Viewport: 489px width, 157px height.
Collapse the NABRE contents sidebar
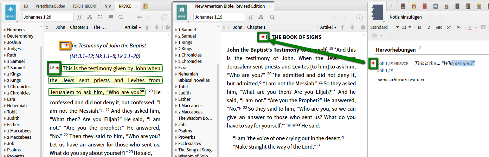[x=224, y=27]
